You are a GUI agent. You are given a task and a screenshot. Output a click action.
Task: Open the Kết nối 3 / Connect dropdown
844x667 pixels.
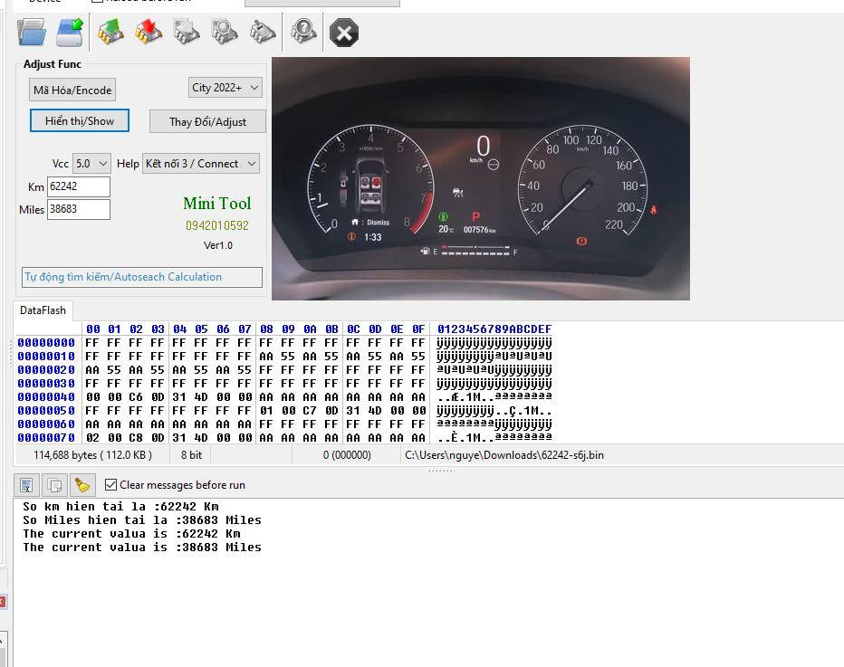pos(201,164)
